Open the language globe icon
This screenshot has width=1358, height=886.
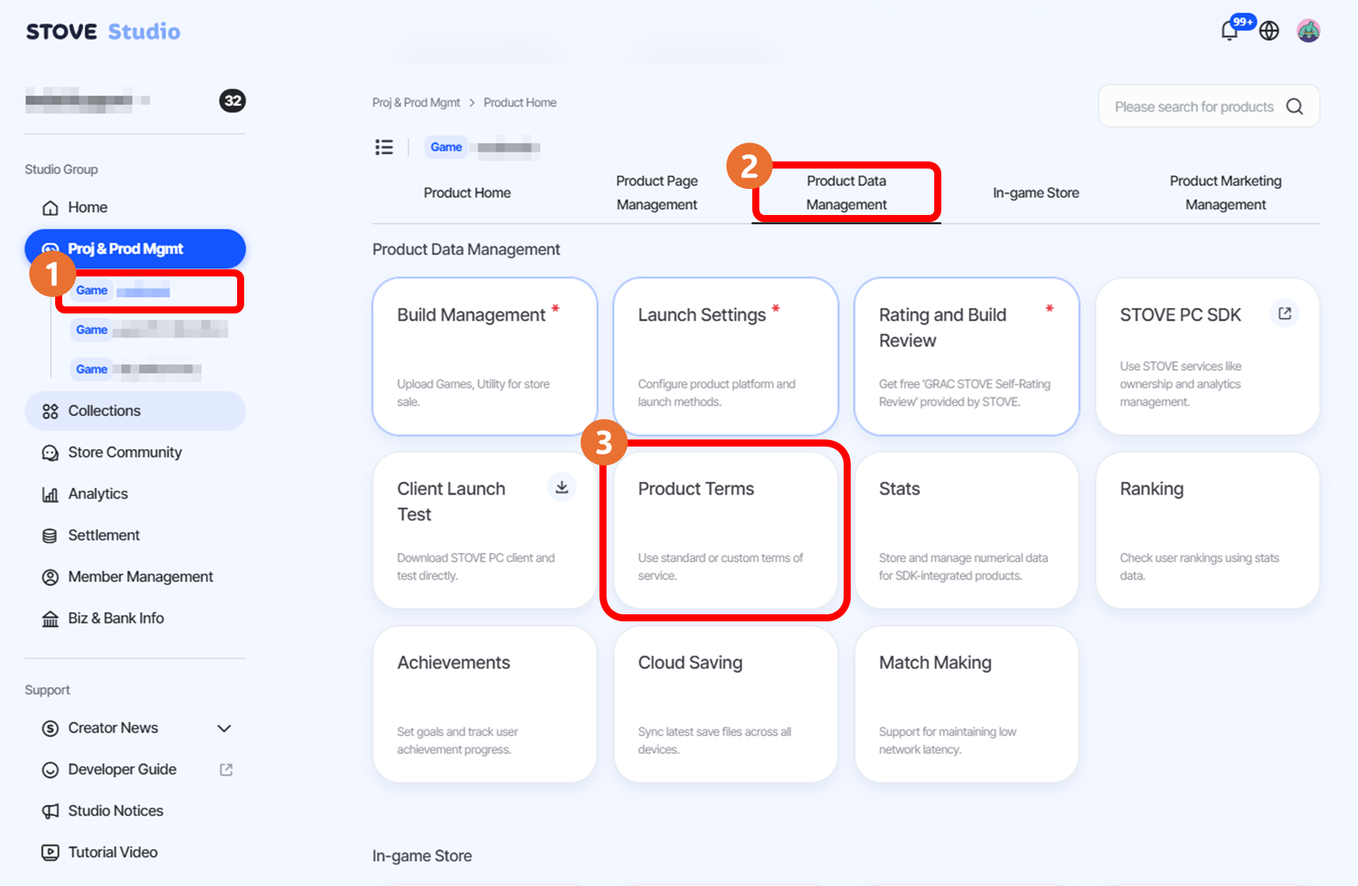(x=1269, y=31)
